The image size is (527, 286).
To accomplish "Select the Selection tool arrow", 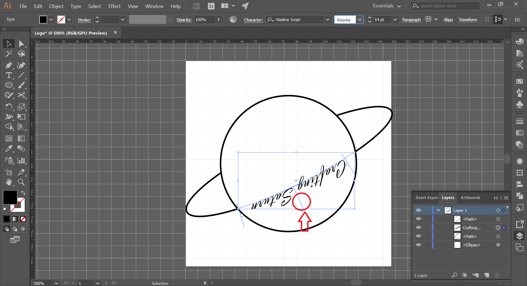I will [9, 44].
